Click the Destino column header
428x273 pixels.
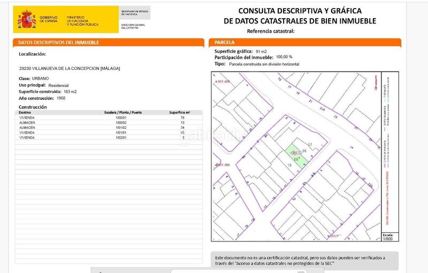pos(26,113)
